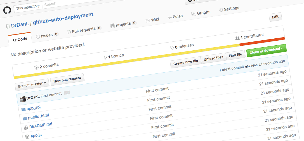This screenshot has width=304, height=141.
Task: Click the README.md file icon
Action: click(x=26, y=127)
